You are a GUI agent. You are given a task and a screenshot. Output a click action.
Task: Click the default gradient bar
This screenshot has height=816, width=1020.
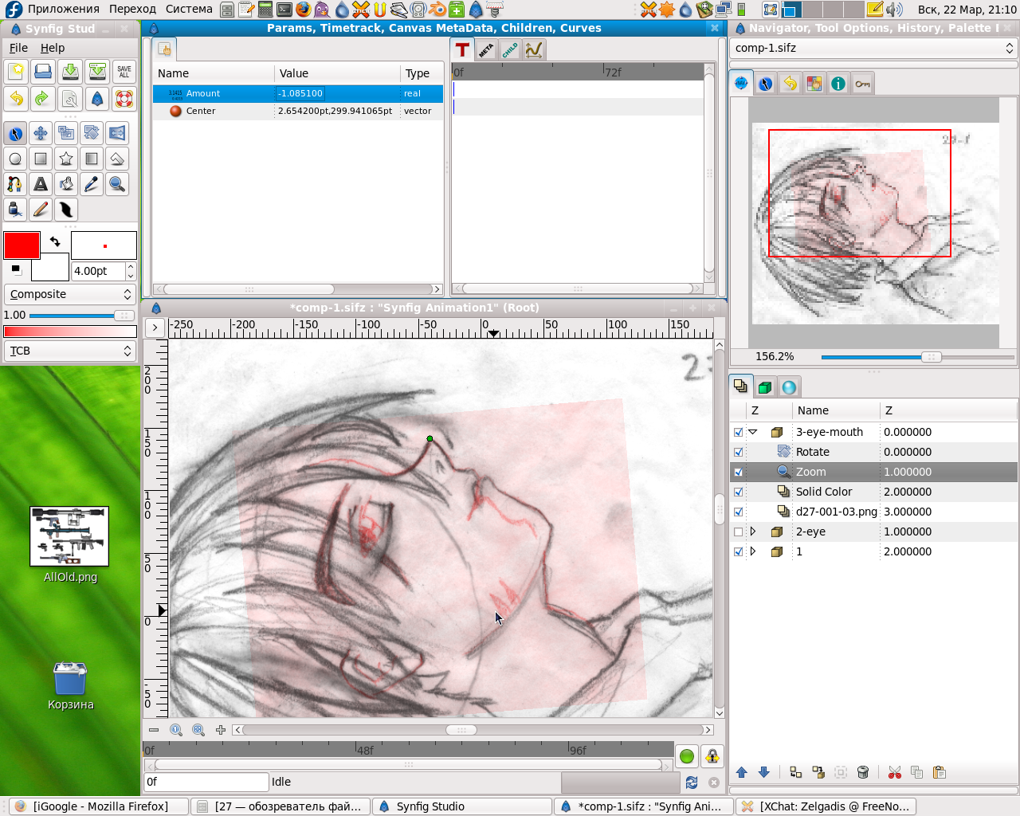[x=70, y=331]
